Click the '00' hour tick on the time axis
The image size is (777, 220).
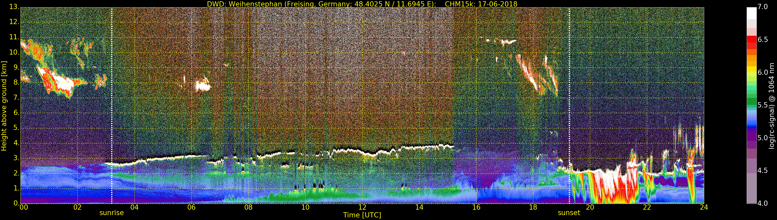(24, 207)
